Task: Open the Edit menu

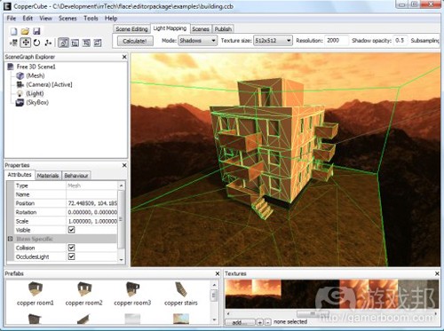Action: (x=28, y=19)
